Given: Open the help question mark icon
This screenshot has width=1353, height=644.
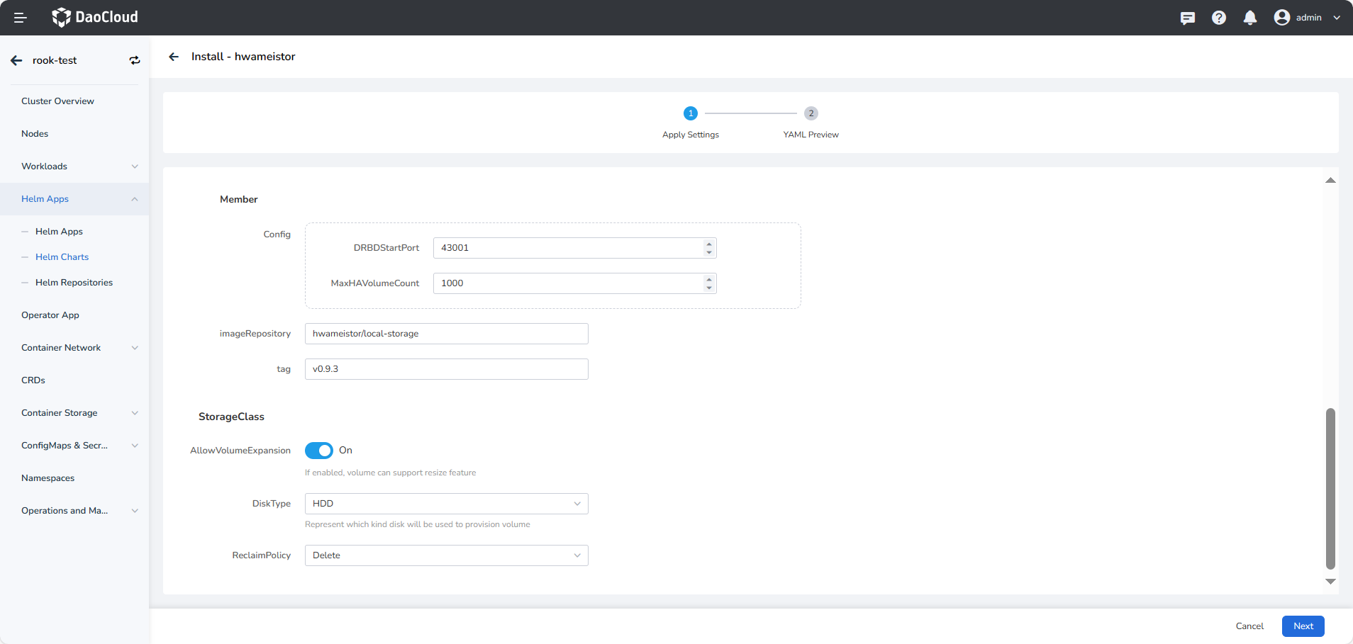Looking at the screenshot, I should tap(1218, 18).
